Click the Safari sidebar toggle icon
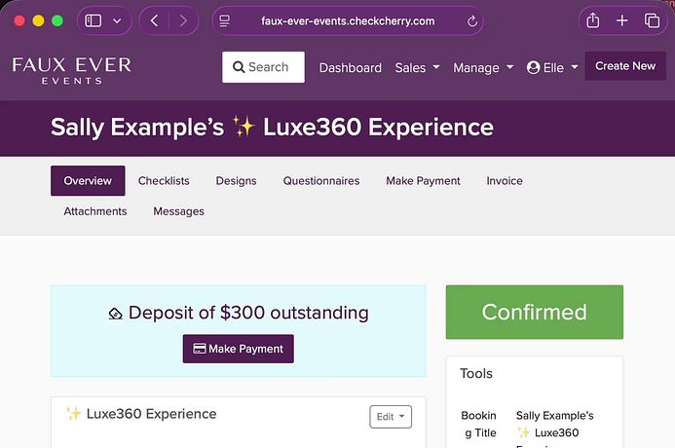This screenshot has width=675, height=448. click(x=94, y=20)
